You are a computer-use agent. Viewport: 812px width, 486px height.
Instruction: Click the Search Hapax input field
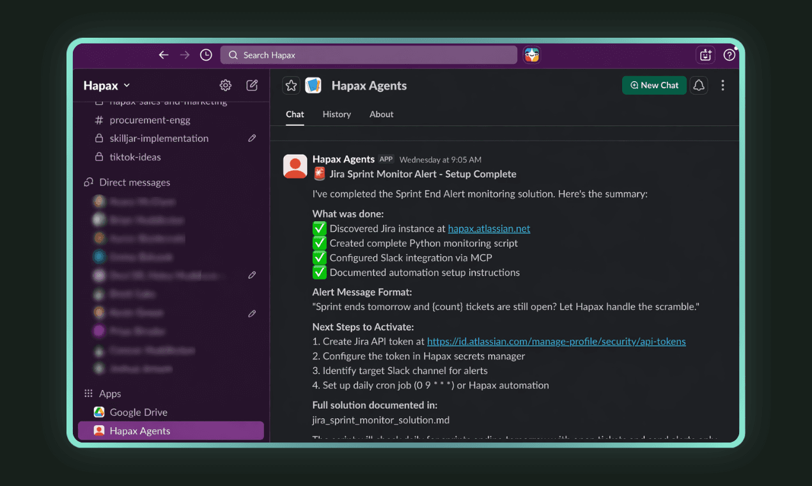pyautogui.click(x=368, y=55)
